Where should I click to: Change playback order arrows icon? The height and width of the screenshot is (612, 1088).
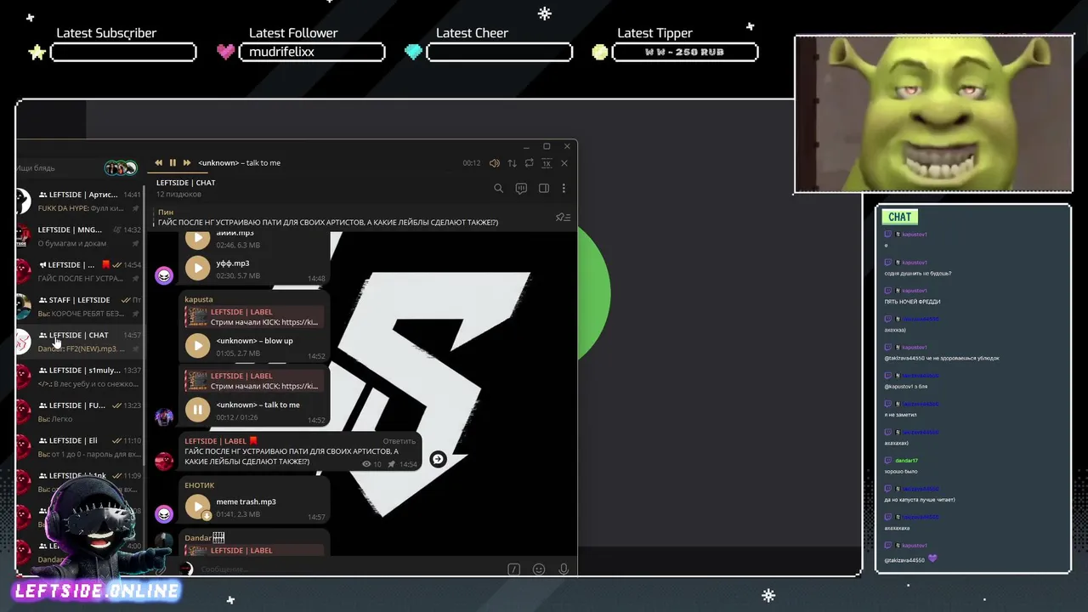(x=512, y=162)
